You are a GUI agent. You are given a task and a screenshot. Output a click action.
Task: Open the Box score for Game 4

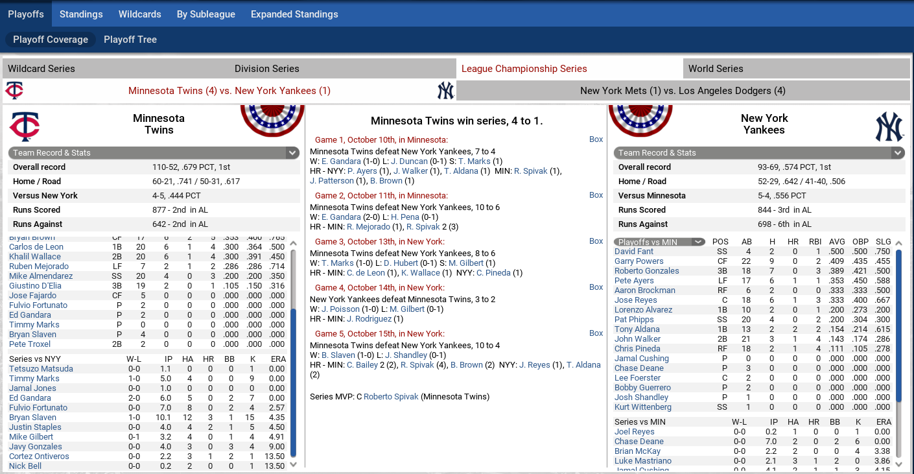point(596,287)
